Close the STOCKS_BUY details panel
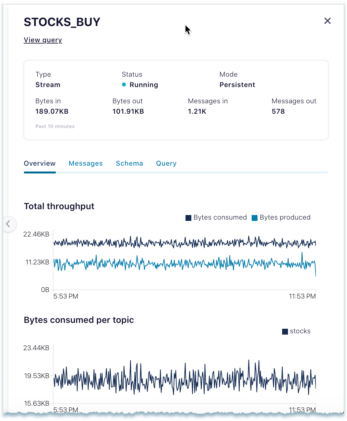The height and width of the screenshot is (421, 347). (327, 21)
